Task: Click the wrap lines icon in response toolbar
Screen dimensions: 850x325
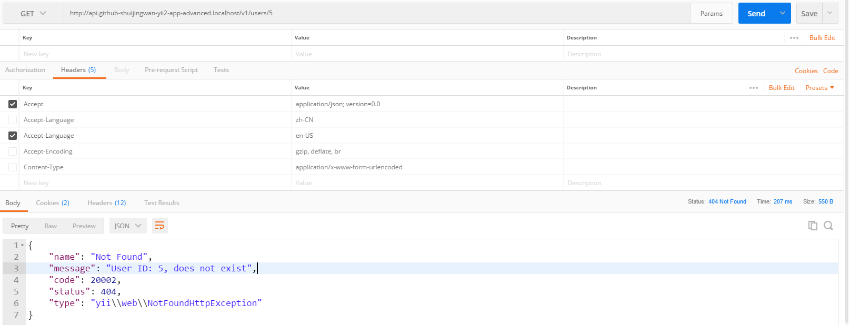Action: (x=159, y=226)
